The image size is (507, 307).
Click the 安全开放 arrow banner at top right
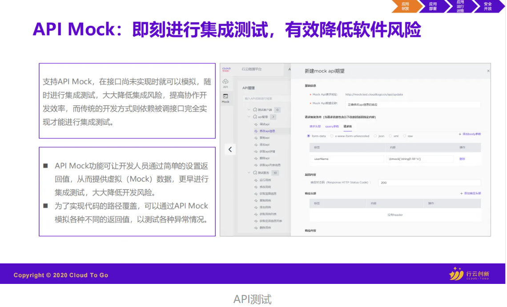(x=488, y=6)
